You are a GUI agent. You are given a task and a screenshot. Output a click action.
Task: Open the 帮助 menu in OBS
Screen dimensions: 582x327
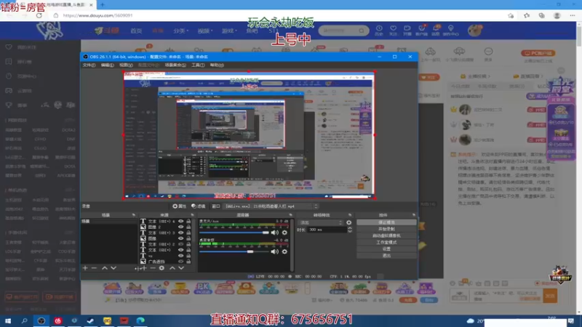coord(217,65)
